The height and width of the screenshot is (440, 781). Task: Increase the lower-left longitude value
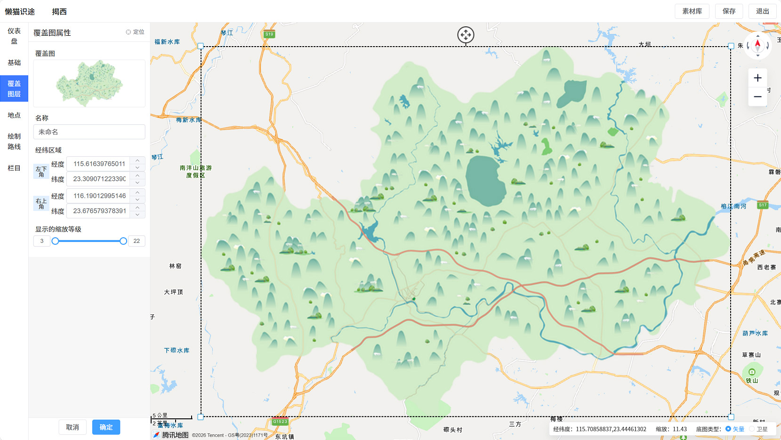[137, 160]
